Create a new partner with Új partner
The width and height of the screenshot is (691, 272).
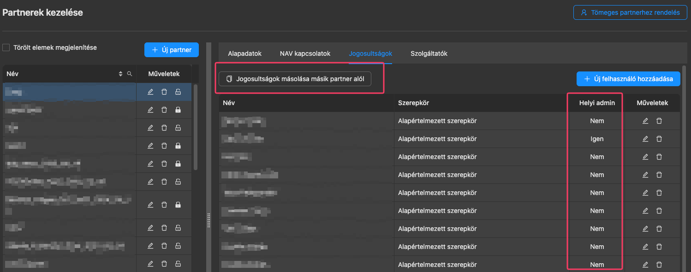[x=172, y=50]
